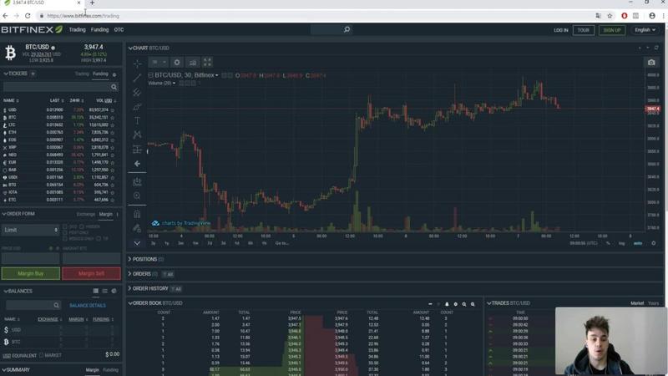Favorite the ETH ticker row star

coord(113,133)
